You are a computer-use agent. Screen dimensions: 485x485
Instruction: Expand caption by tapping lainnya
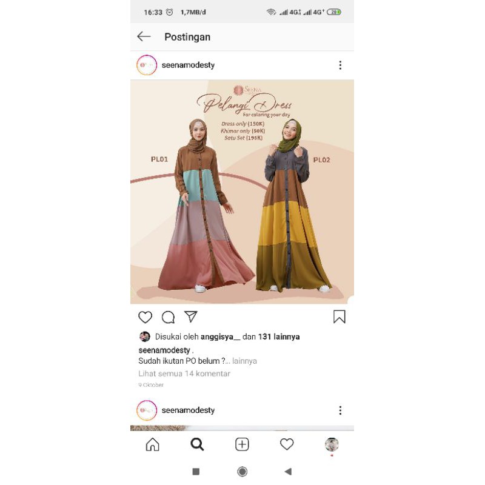(244, 361)
